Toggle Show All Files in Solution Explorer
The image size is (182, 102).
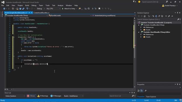click(x=162, y=16)
